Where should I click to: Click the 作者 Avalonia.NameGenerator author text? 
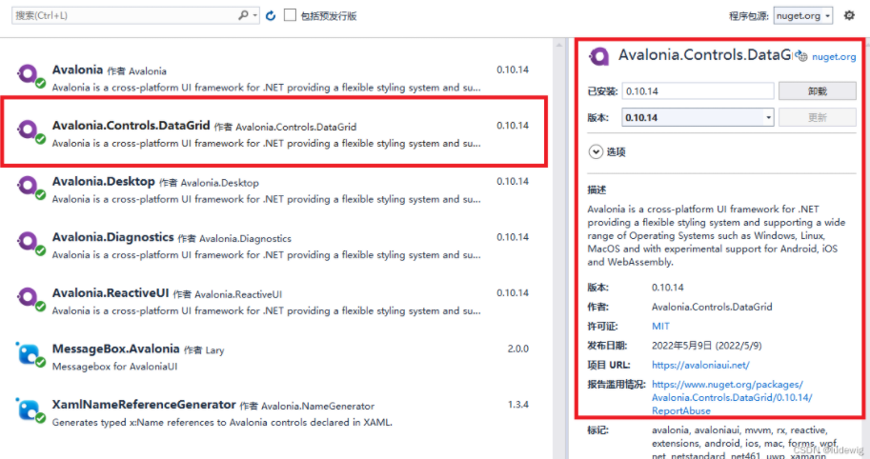pyautogui.click(x=307, y=407)
